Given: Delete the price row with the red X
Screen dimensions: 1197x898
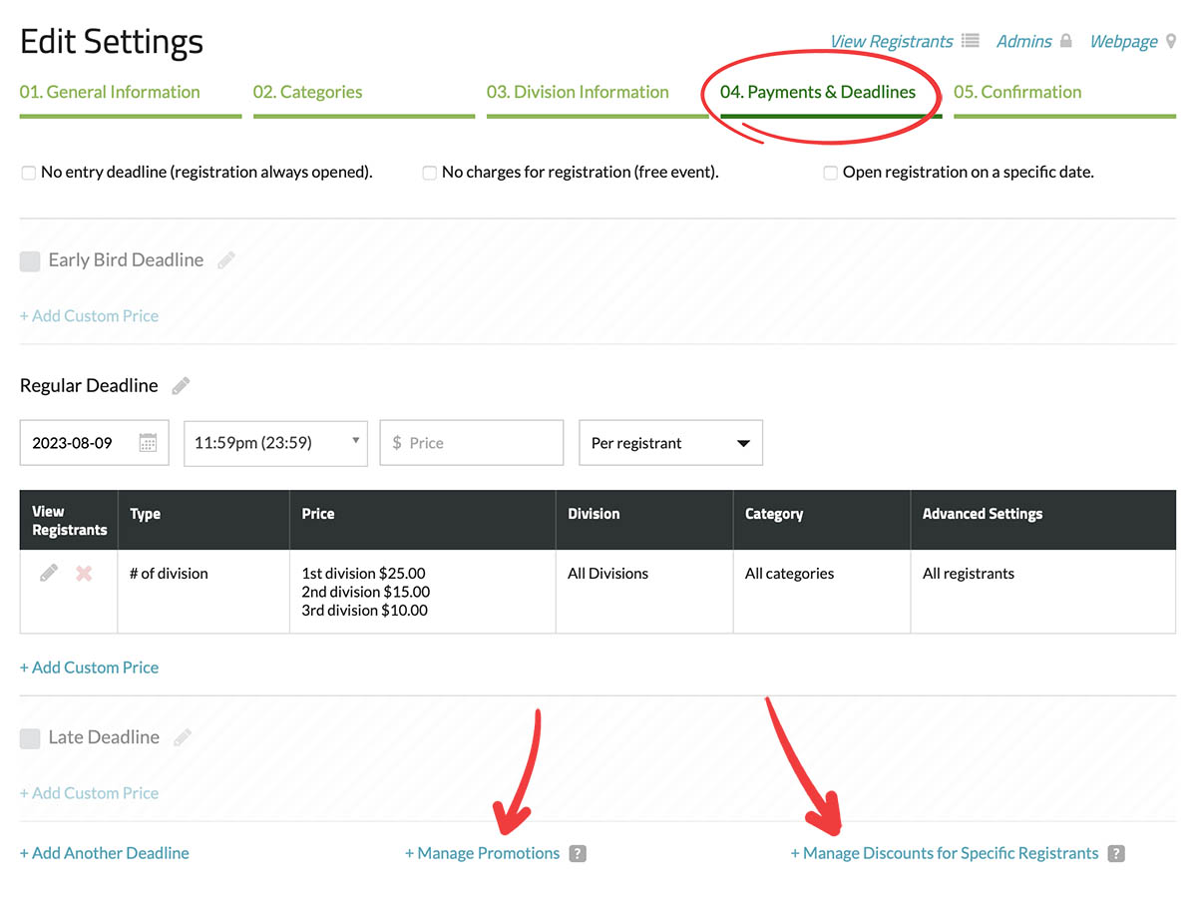Looking at the screenshot, I should pyautogui.click(x=84, y=574).
